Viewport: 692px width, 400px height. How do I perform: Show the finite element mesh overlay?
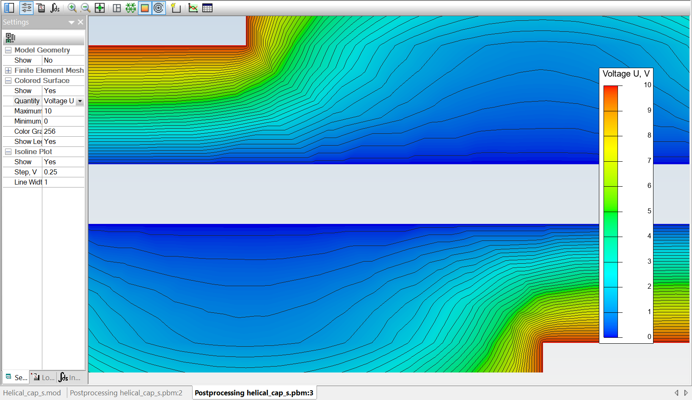pos(131,8)
